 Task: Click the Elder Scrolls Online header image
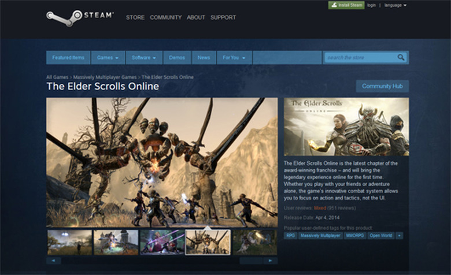click(346, 127)
